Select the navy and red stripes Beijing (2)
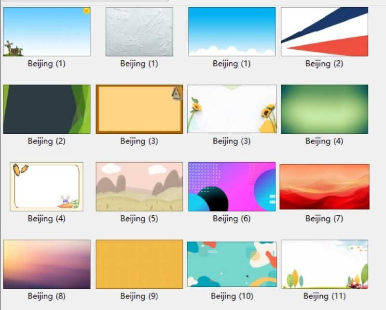The image size is (386, 310). point(324,32)
